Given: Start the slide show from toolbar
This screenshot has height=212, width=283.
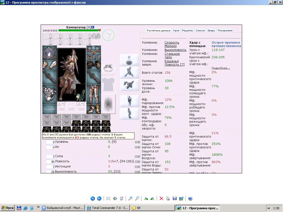Looking at the screenshot, I should [x=122, y=198].
